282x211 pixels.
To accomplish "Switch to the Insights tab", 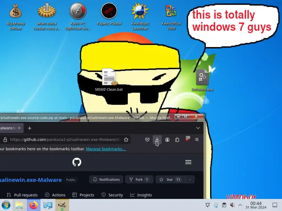I will pos(141,195).
